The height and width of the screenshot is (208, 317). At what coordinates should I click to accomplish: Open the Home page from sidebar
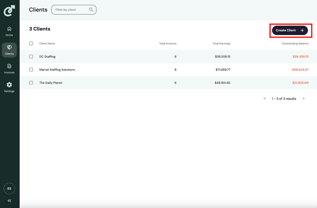[9, 31]
